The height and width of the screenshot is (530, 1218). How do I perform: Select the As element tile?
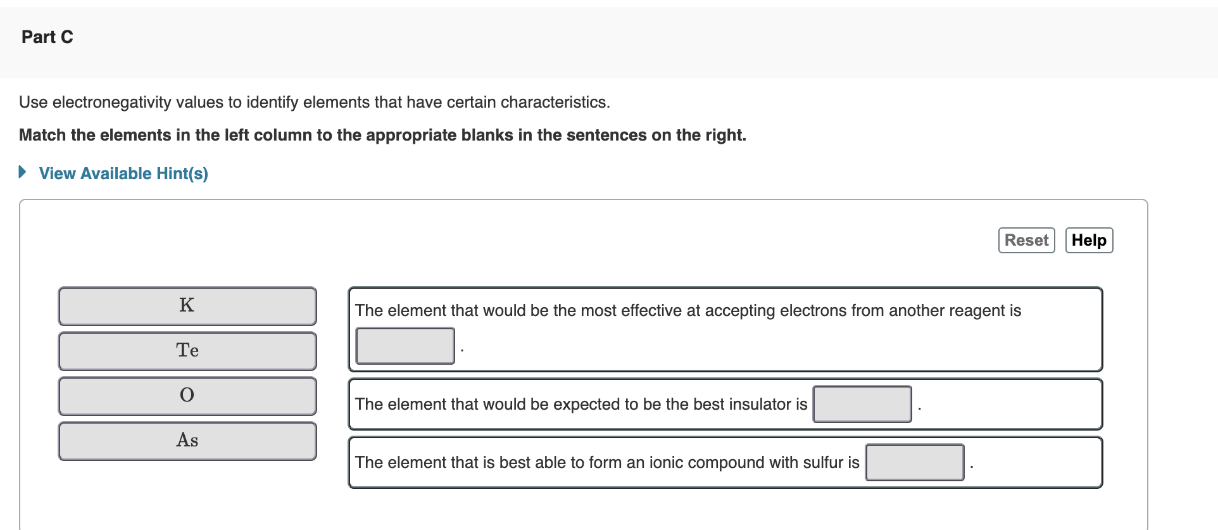187,441
